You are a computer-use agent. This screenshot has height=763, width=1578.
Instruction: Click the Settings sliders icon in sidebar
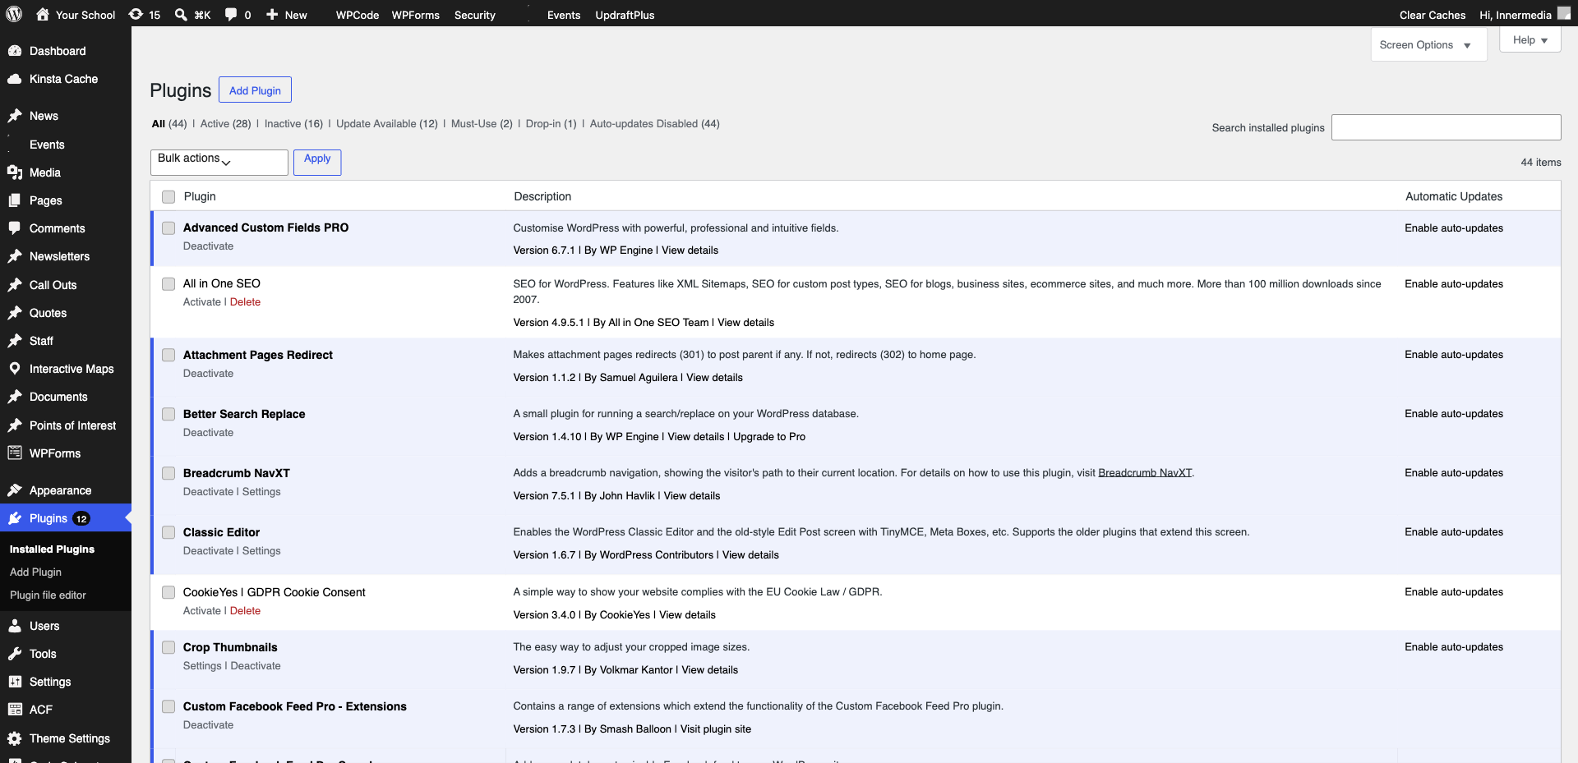[15, 682]
